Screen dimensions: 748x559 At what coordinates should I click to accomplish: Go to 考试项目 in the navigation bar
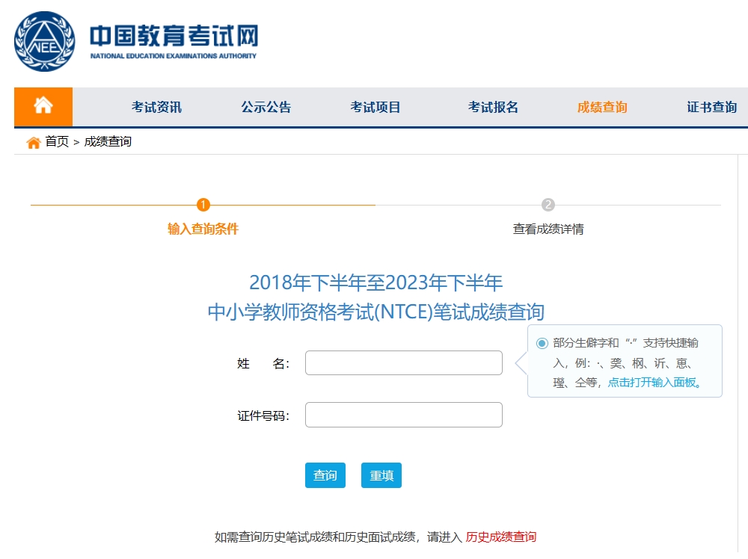(375, 107)
